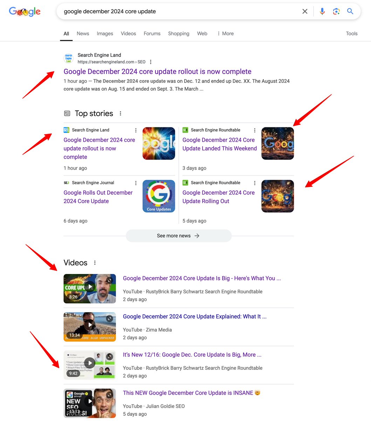Switch to the Web tab
The image size is (371, 421).
pyautogui.click(x=202, y=34)
